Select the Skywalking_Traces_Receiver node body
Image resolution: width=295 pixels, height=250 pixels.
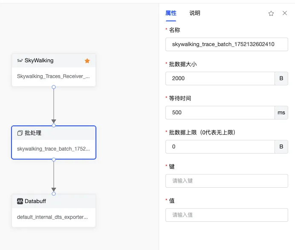pos(54,77)
